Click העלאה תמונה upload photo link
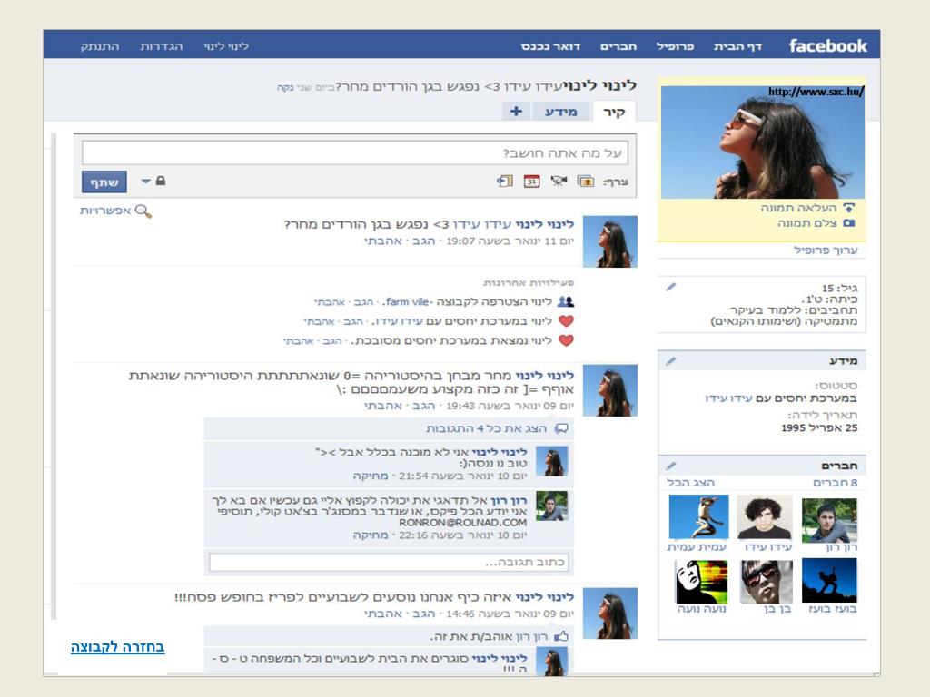Screen dimensions: 930x697 coord(798,208)
